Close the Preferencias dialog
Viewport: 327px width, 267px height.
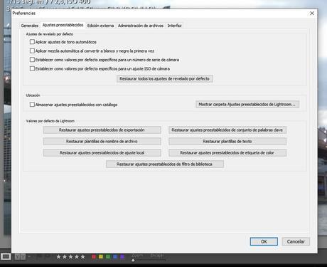[312, 14]
